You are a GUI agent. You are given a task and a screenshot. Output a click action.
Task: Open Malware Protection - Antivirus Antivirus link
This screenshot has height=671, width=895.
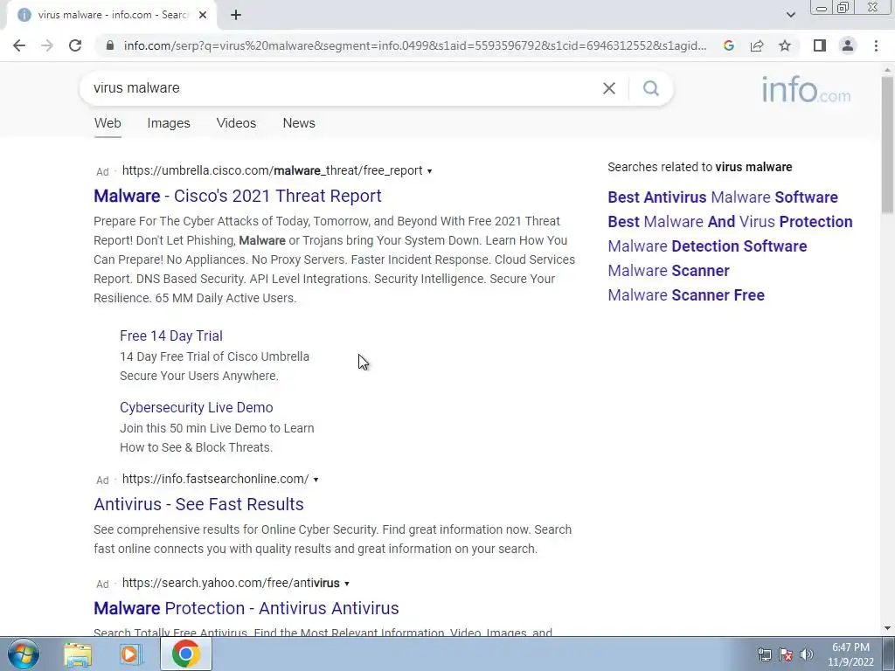point(246,608)
